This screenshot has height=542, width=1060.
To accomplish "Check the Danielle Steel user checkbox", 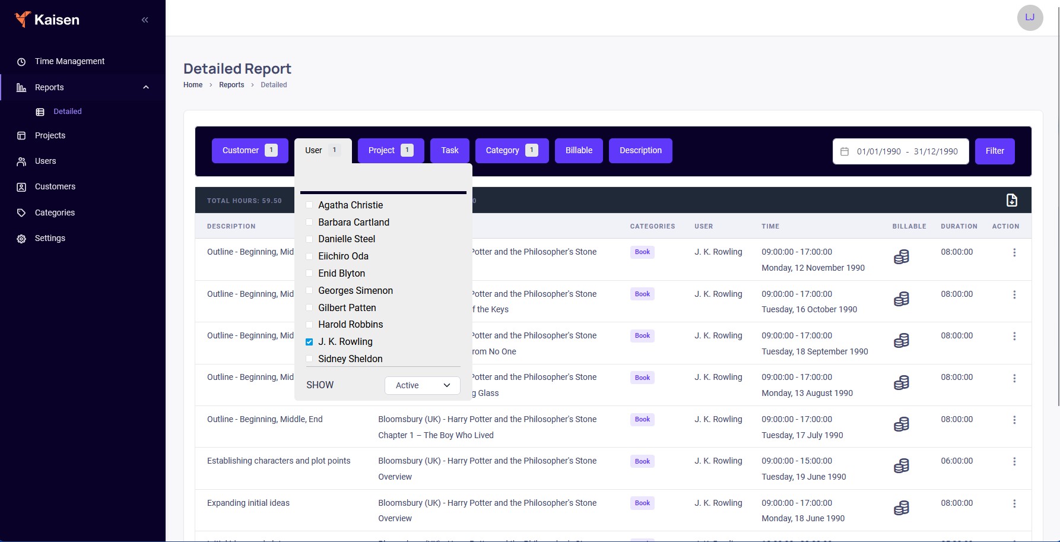I will 309,239.
